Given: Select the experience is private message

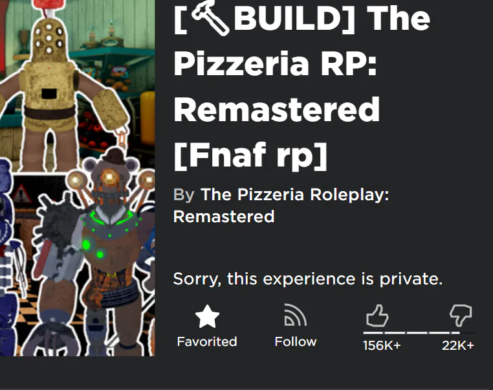Looking at the screenshot, I should 308,279.
